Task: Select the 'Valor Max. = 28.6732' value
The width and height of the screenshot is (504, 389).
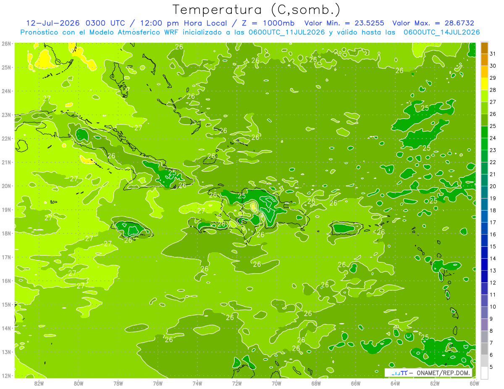Action: 433,23
